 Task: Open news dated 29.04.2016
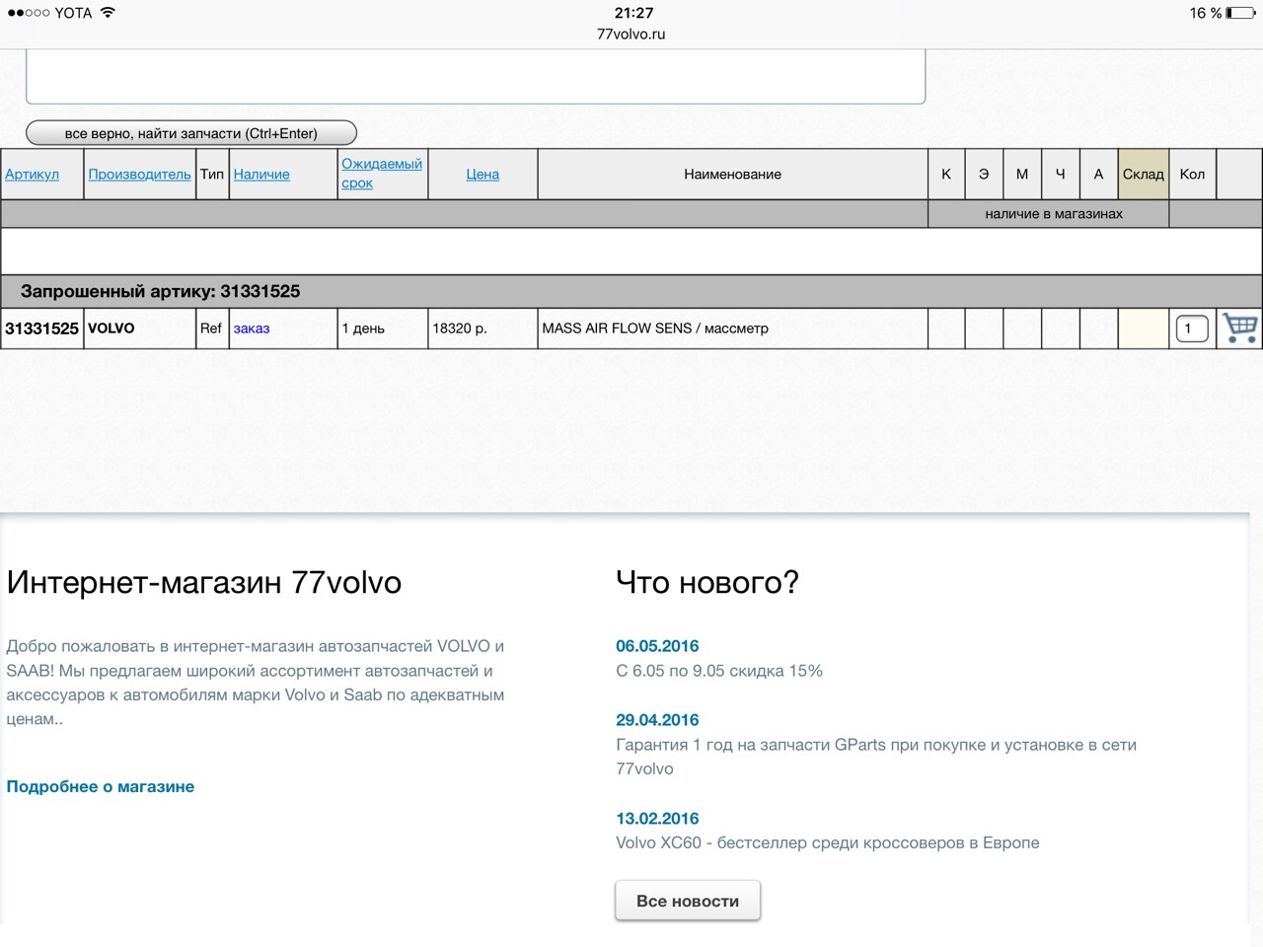click(657, 720)
